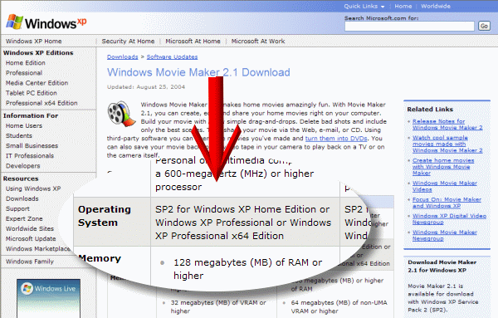The image size is (498, 318).
Task: Open Expert Zone in sidebar
Action: pyautogui.click(x=24, y=218)
